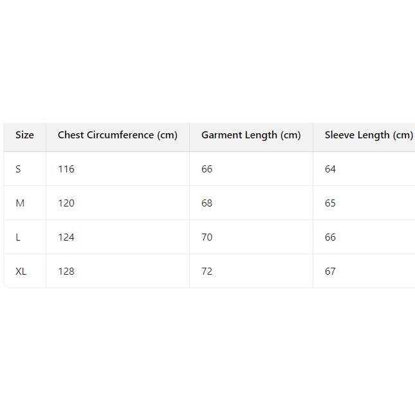This screenshot has height=415, width=415.
Task: Click chest circumference value 128
Action: point(66,272)
